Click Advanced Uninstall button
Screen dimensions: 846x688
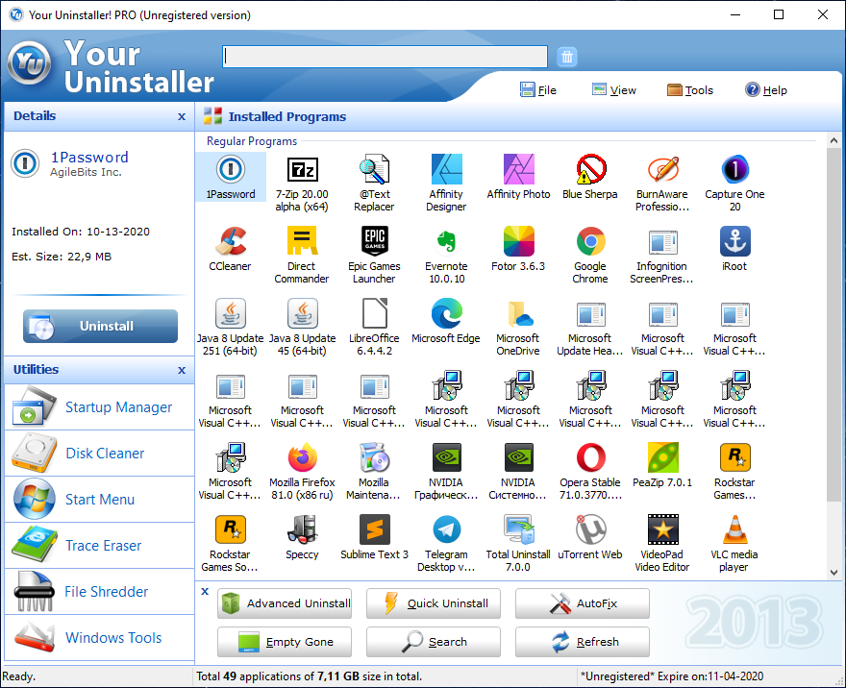[285, 603]
